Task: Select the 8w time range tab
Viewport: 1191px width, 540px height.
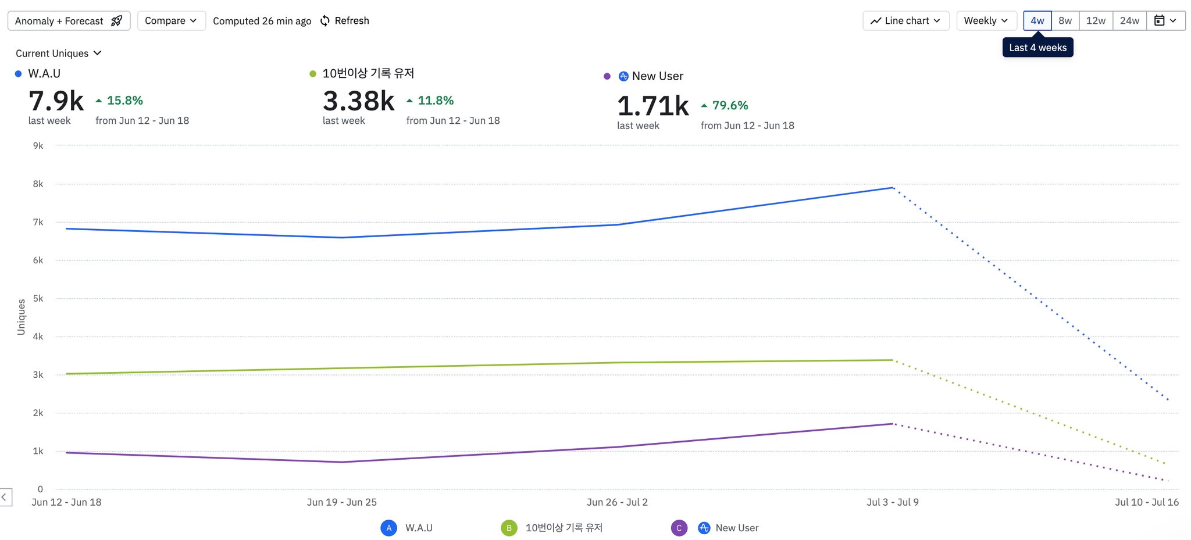Action: click(x=1065, y=20)
